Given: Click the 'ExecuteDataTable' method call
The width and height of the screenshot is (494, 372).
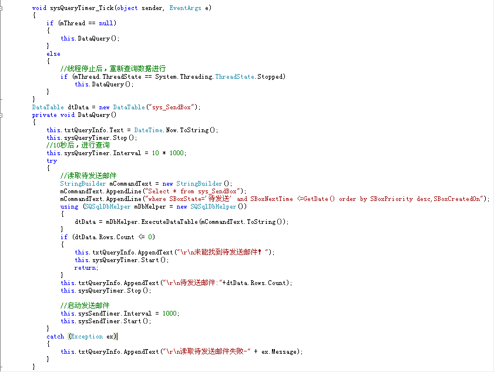Looking at the screenshot, I should coord(169,222).
